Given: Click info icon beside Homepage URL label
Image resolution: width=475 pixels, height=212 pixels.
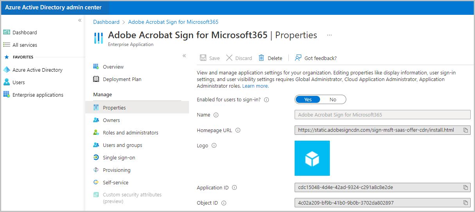Looking at the screenshot, I should [238, 130].
